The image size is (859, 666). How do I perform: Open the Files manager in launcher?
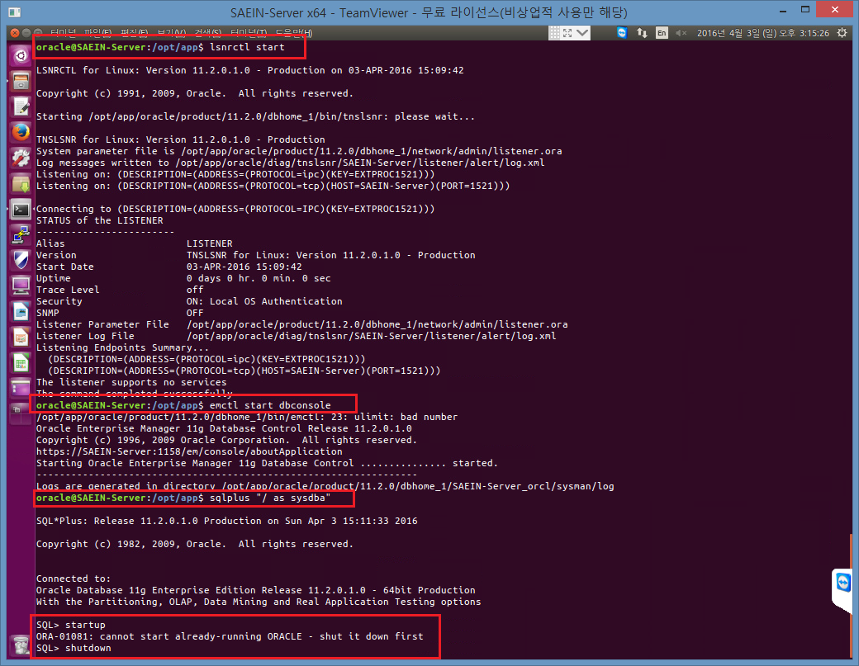(21, 82)
